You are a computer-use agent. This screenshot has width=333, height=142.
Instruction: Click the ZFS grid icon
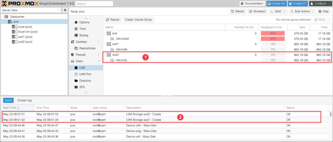click(x=76, y=87)
